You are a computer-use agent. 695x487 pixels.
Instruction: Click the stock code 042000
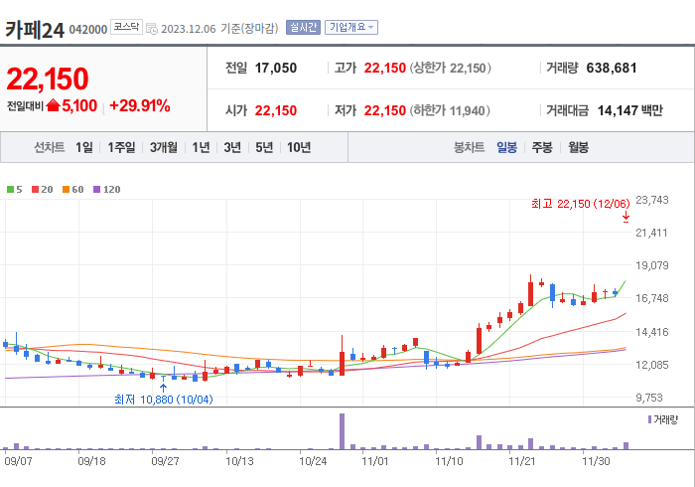click(88, 30)
